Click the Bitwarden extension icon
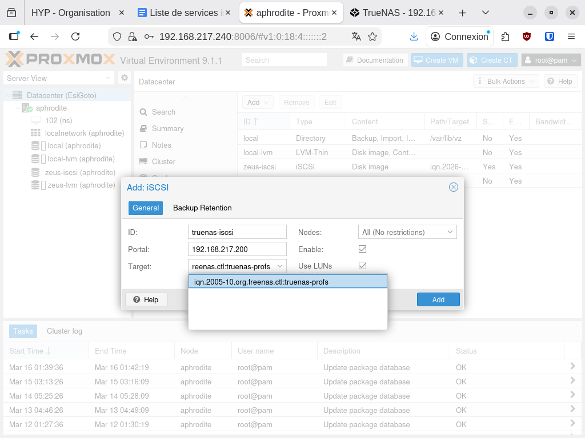 [549, 36]
